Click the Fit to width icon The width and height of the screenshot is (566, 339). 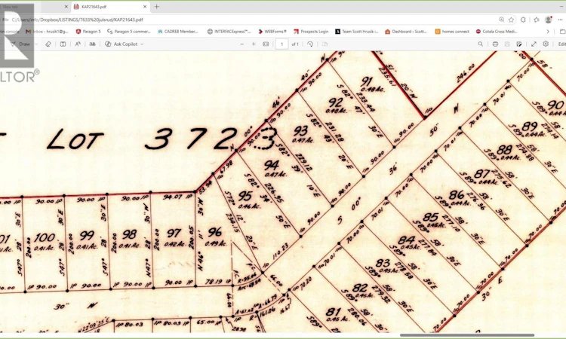pos(266,44)
